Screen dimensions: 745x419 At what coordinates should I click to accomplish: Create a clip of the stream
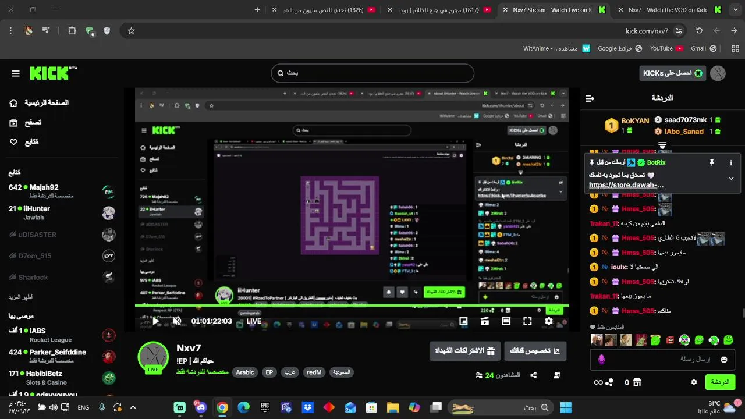tap(485, 321)
